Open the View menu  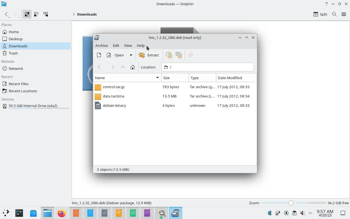128,45
